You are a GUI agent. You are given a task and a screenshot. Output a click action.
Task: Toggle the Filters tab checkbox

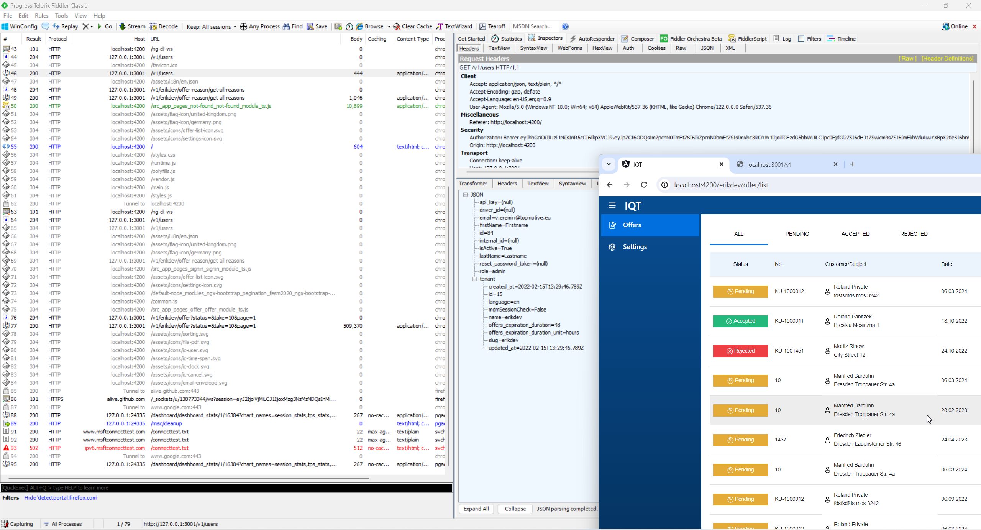pyautogui.click(x=801, y=39)
